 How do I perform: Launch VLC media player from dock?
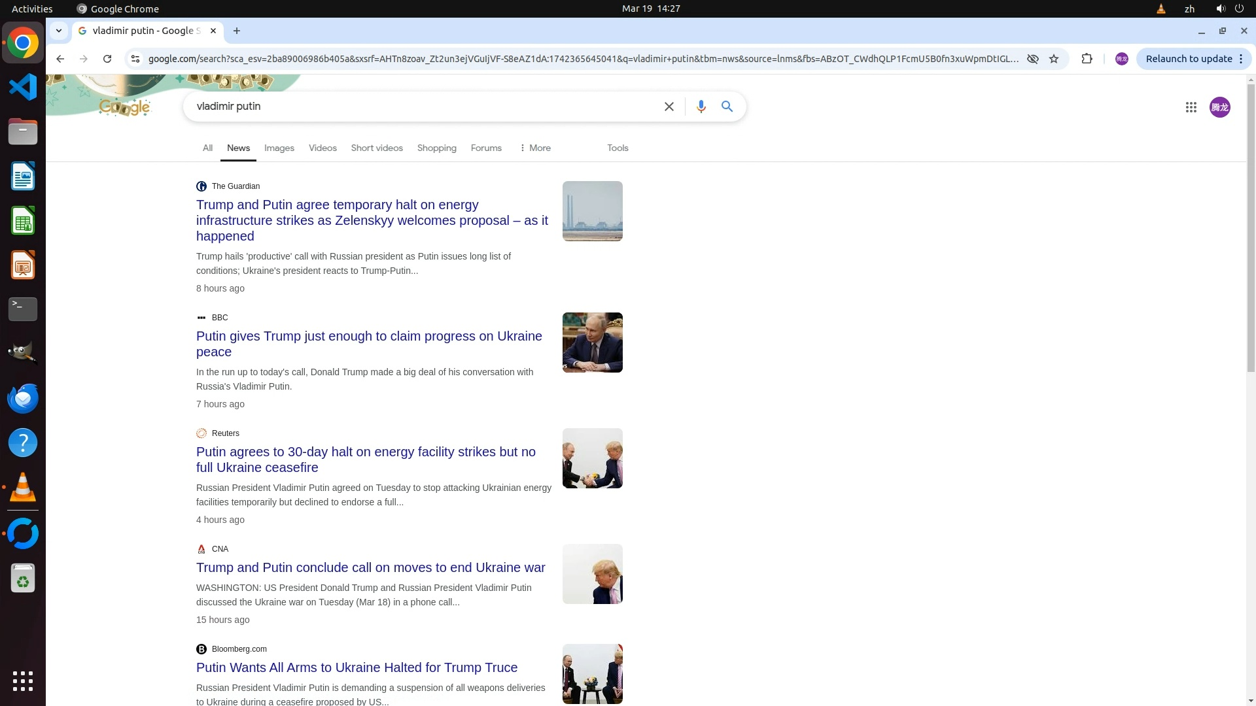(x=23, y=488)
